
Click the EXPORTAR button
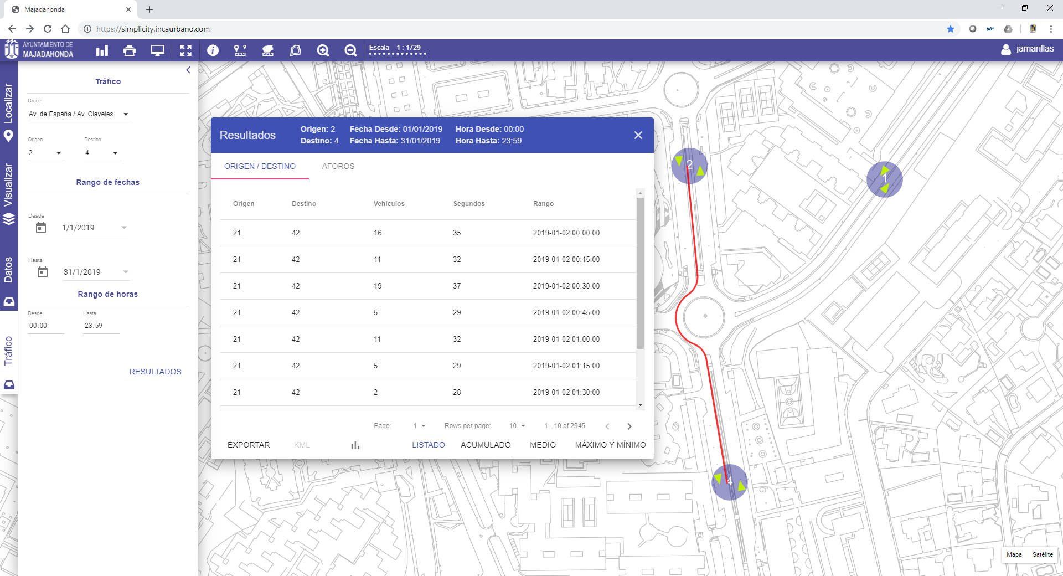coord(249,445)
